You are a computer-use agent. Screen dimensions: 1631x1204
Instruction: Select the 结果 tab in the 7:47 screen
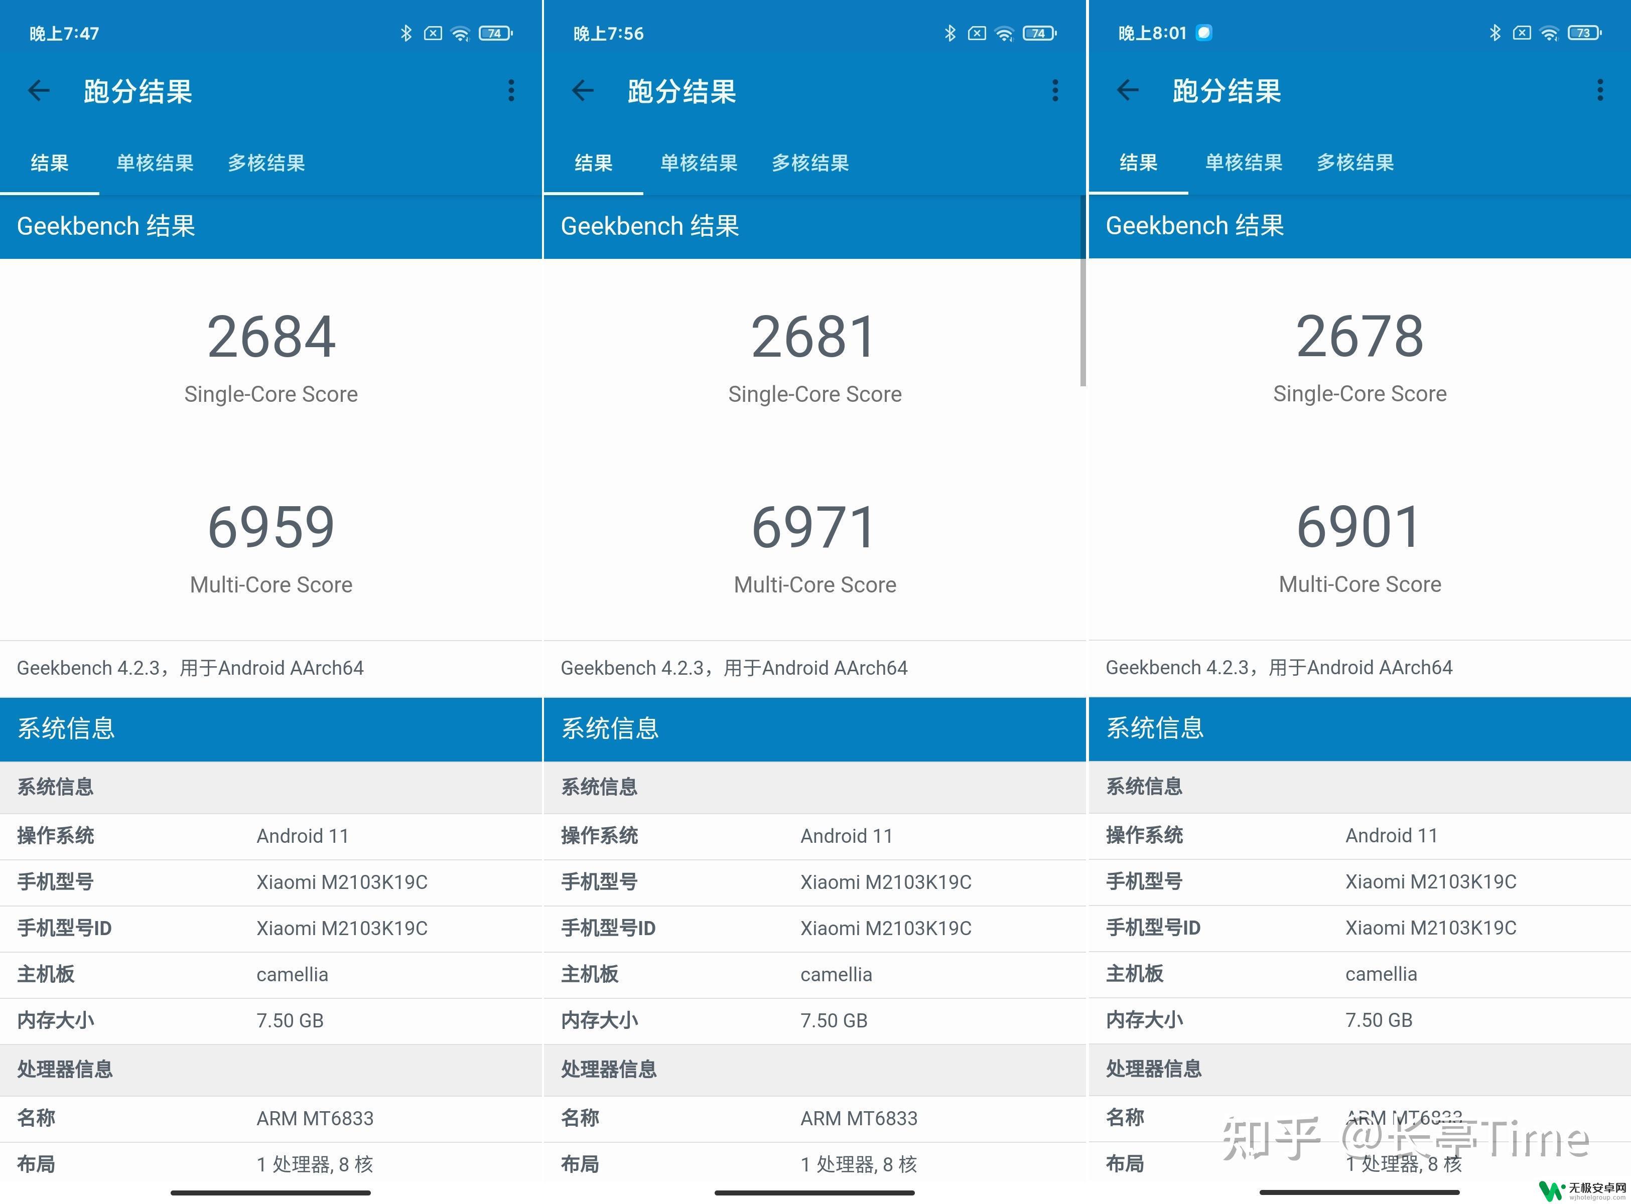pos(50,163)
